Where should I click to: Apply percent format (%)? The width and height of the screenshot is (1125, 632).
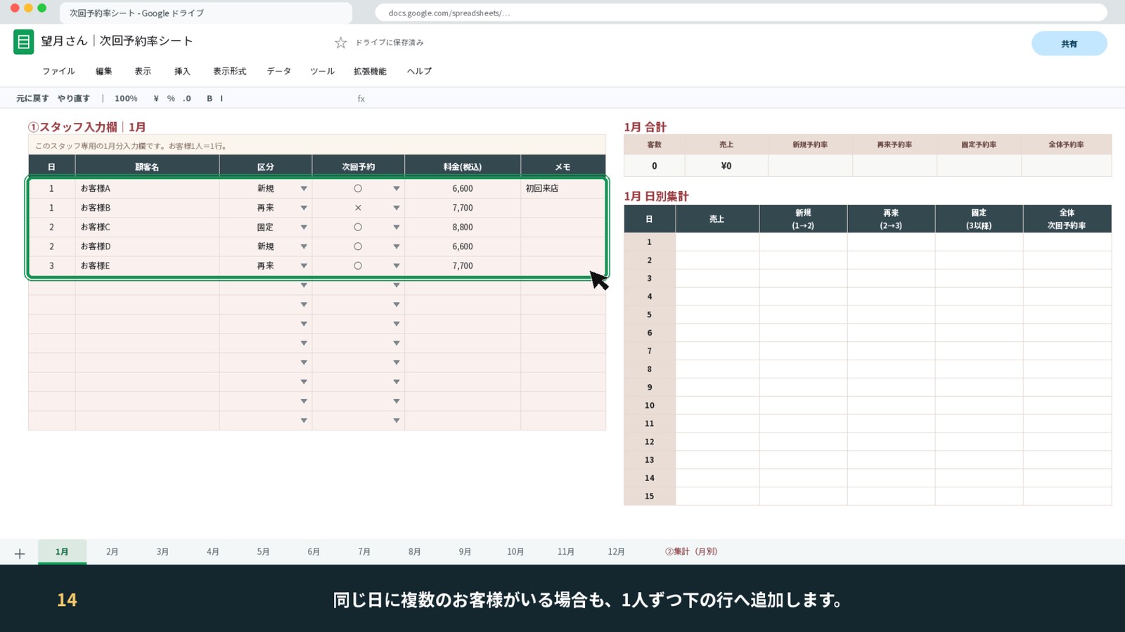click(171, 99)
